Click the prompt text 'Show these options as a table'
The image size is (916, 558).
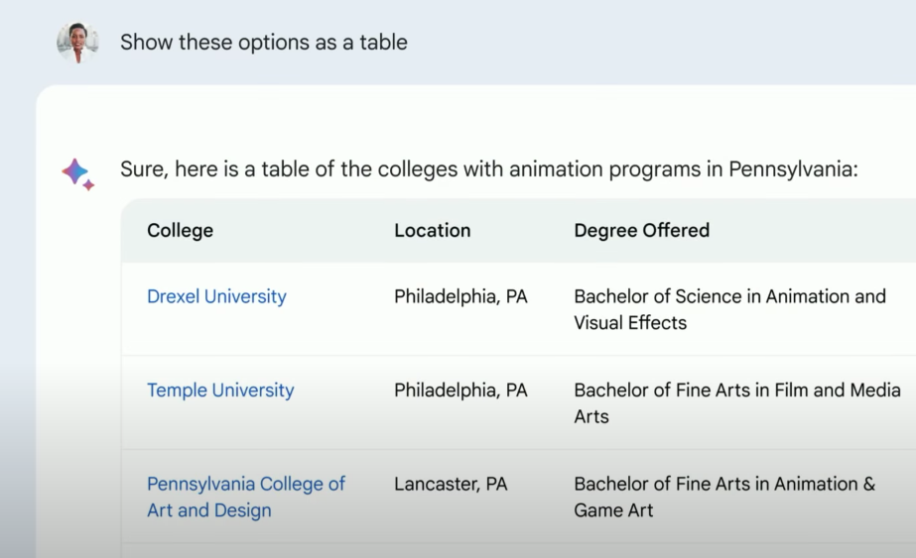pyautogui.click(x=264, y=43)
